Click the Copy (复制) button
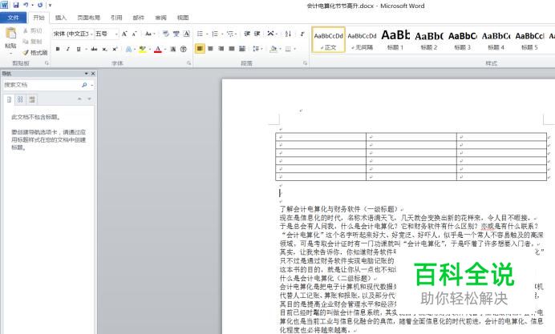This screenshot has height=334, width=555. (32, 42)
